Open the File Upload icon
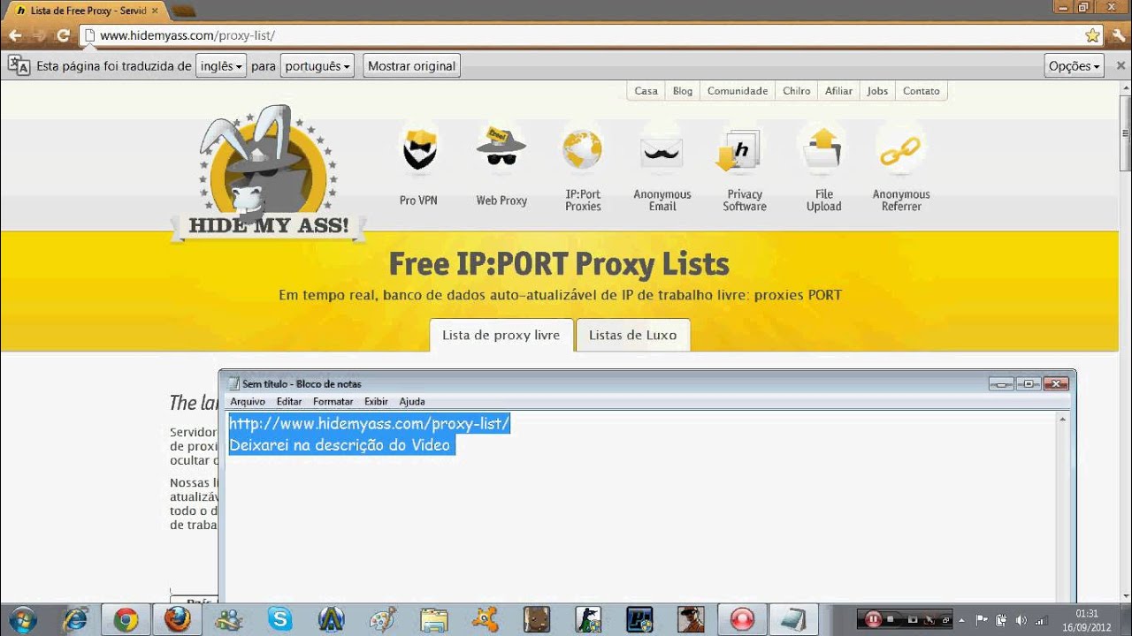The image size is (1132, 636). (x=823, y=150)
